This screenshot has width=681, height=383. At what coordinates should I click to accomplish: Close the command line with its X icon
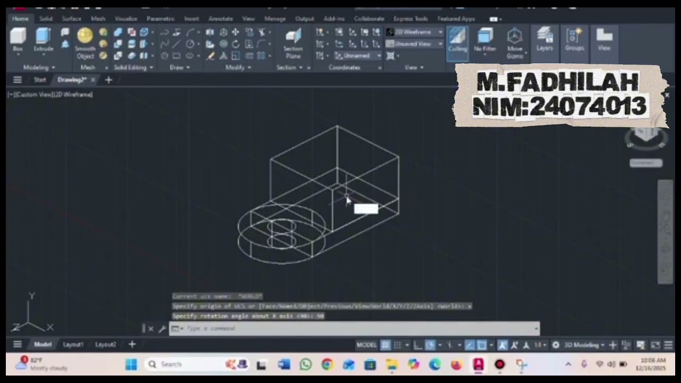pyautogui.click(x=151, y=329)
